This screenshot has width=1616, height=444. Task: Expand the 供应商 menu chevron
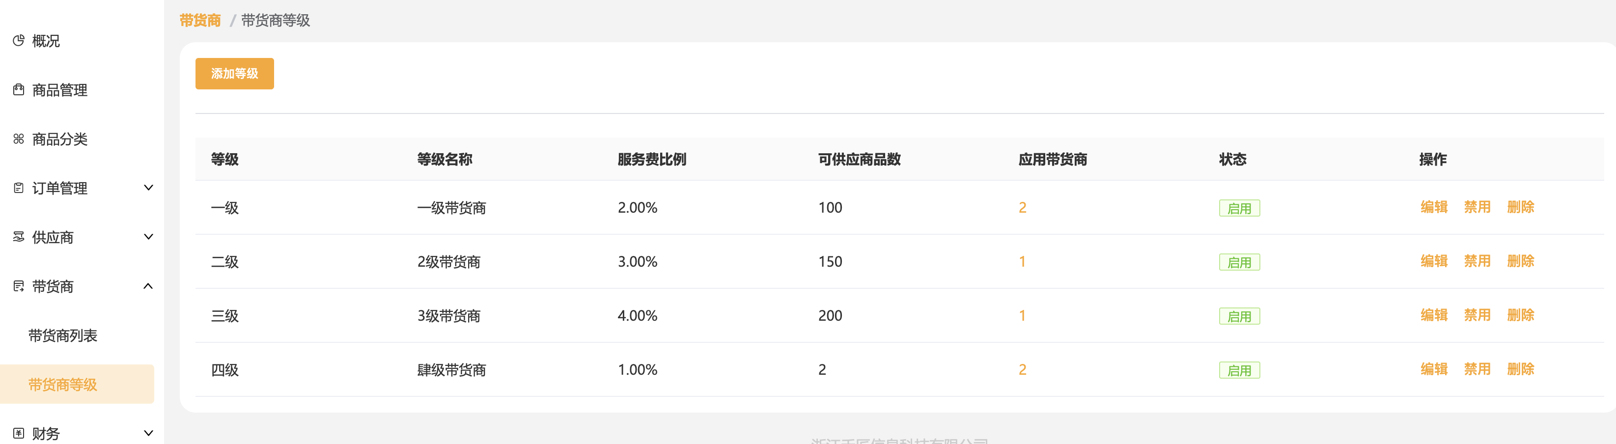pyautogui.click(x=148, y=237)
